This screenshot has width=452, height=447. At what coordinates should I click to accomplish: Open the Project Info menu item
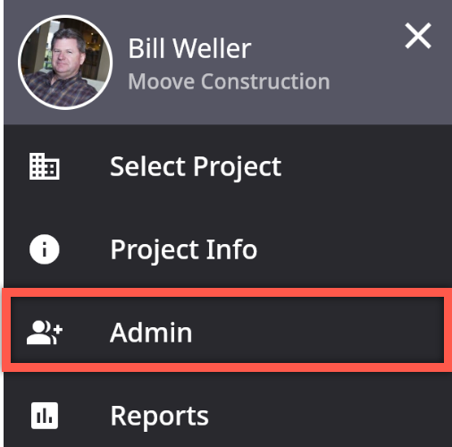[x=228, y=249]
